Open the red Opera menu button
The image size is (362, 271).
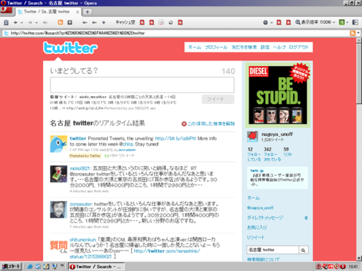[6, 10]
